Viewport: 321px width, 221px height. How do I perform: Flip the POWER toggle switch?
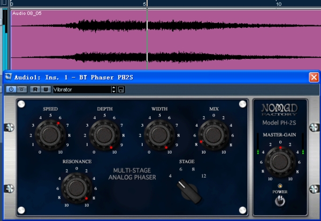(x=280, y=201)
